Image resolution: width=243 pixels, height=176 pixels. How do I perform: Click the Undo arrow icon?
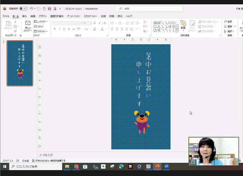(31, 9)
